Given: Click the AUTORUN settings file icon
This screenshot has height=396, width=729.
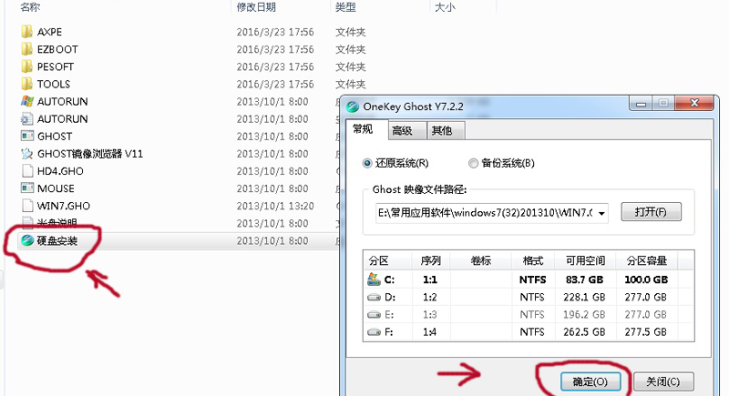Looking at the screenshot, I should [27, 119].
